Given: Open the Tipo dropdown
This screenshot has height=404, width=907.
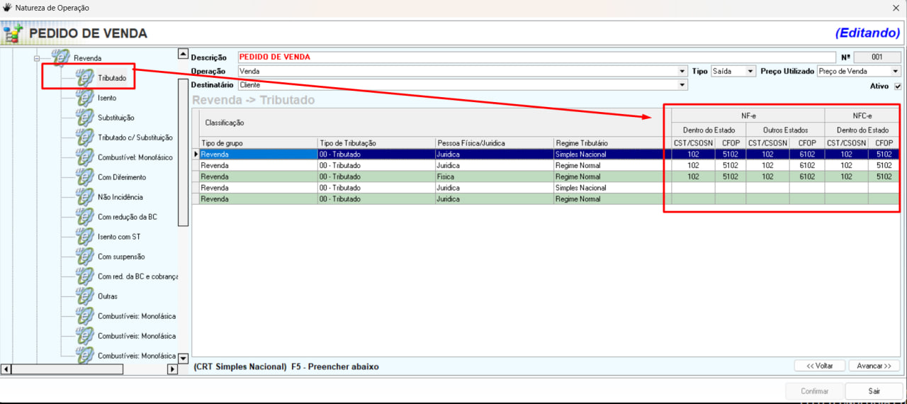Looking at the screenshot, I should coord(750,72).
